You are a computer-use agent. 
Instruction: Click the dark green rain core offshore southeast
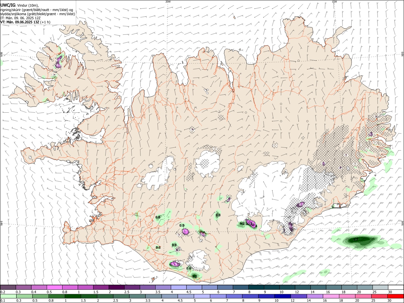(x=361, y=241)
